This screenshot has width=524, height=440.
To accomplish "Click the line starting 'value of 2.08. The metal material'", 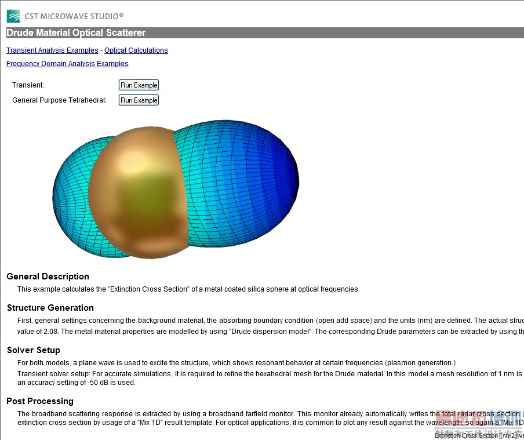I will tap(270, 332).
